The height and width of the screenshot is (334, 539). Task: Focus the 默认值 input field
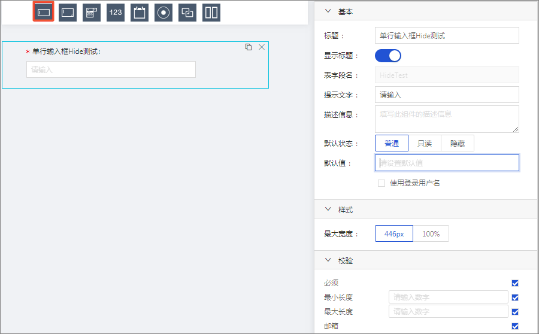pos(447,163)
